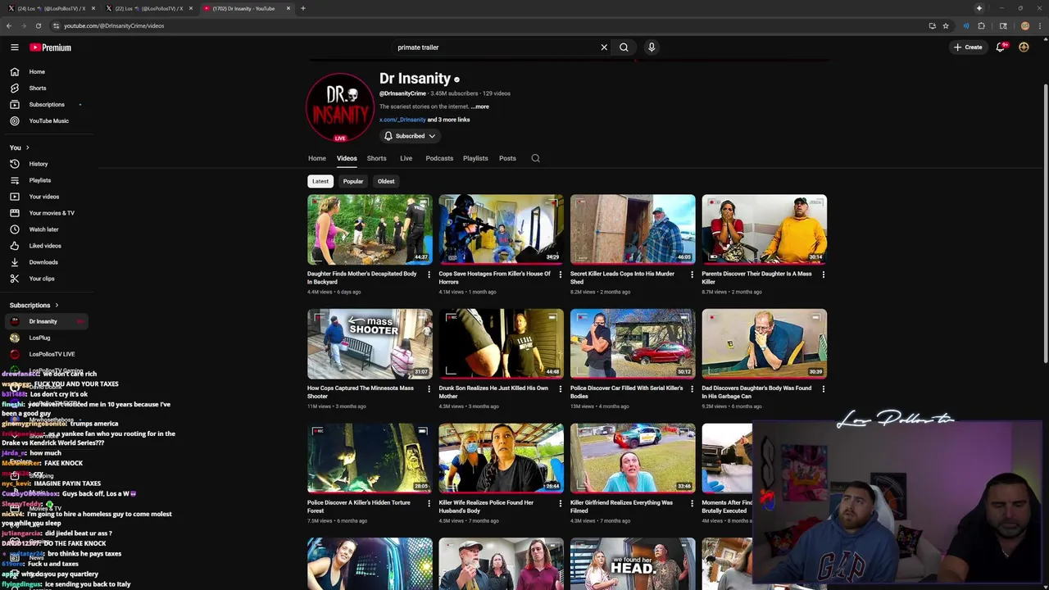Click the Chrome address bar URL

[114, 25]
